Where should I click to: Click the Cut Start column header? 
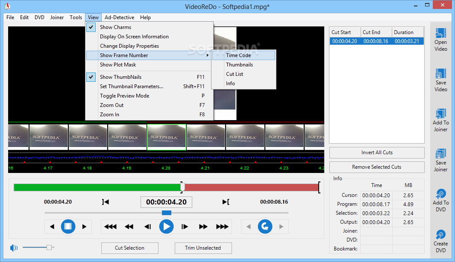pos(345,32)
